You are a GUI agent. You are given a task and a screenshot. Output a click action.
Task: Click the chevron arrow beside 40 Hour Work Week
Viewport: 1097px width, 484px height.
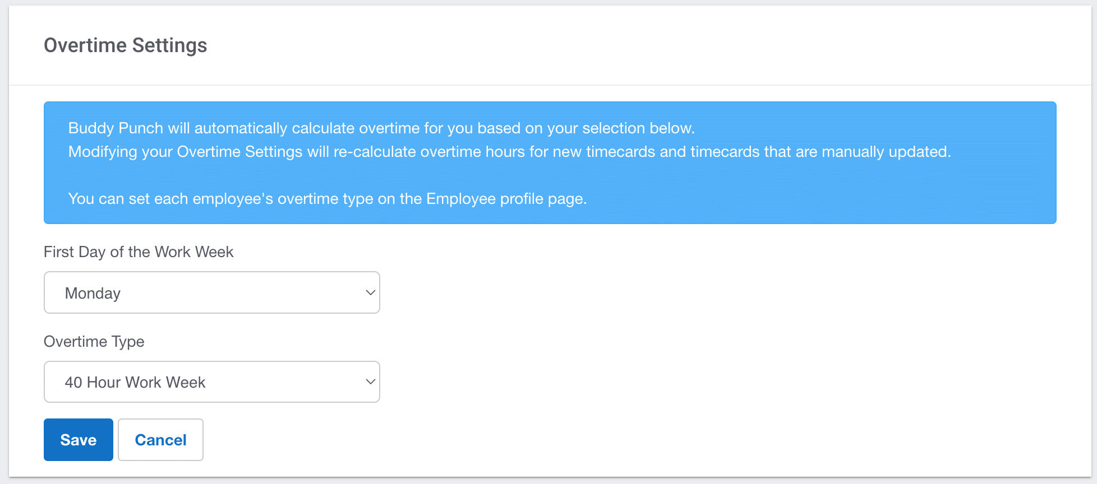(x=370, y=381)
